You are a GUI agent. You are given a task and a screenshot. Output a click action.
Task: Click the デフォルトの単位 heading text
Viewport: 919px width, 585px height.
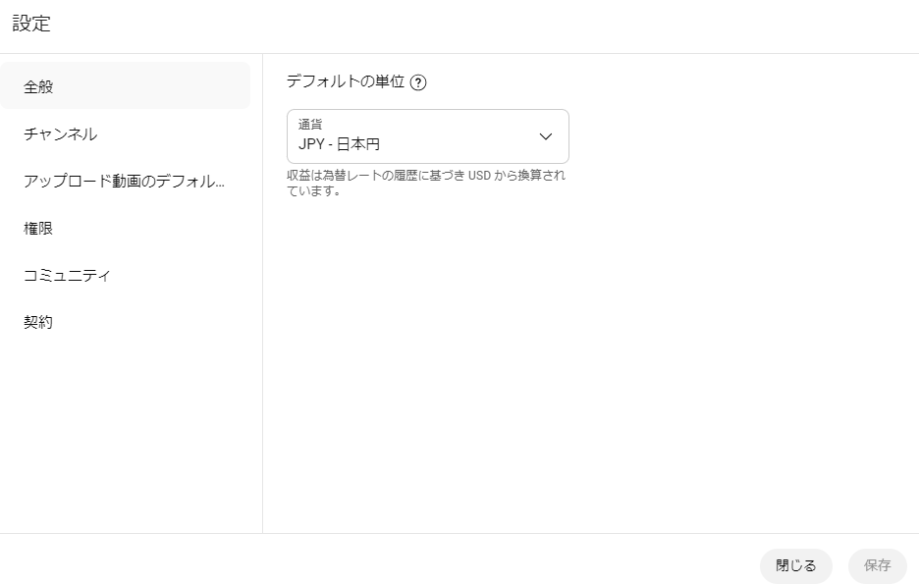[x=346, y=81]
